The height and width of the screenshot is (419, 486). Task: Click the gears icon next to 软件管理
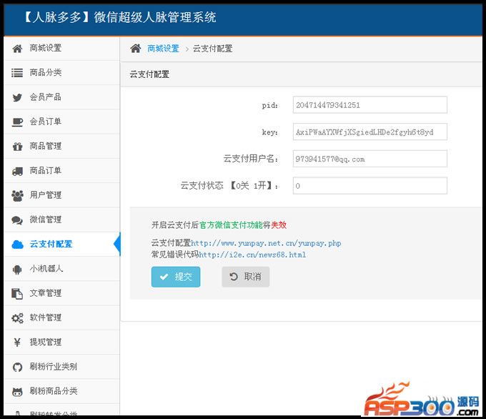(17, 318)
